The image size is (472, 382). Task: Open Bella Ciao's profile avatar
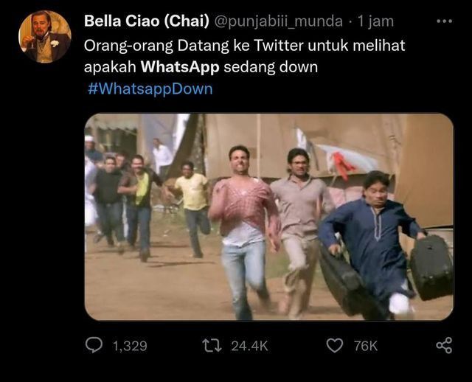point(45,37)
